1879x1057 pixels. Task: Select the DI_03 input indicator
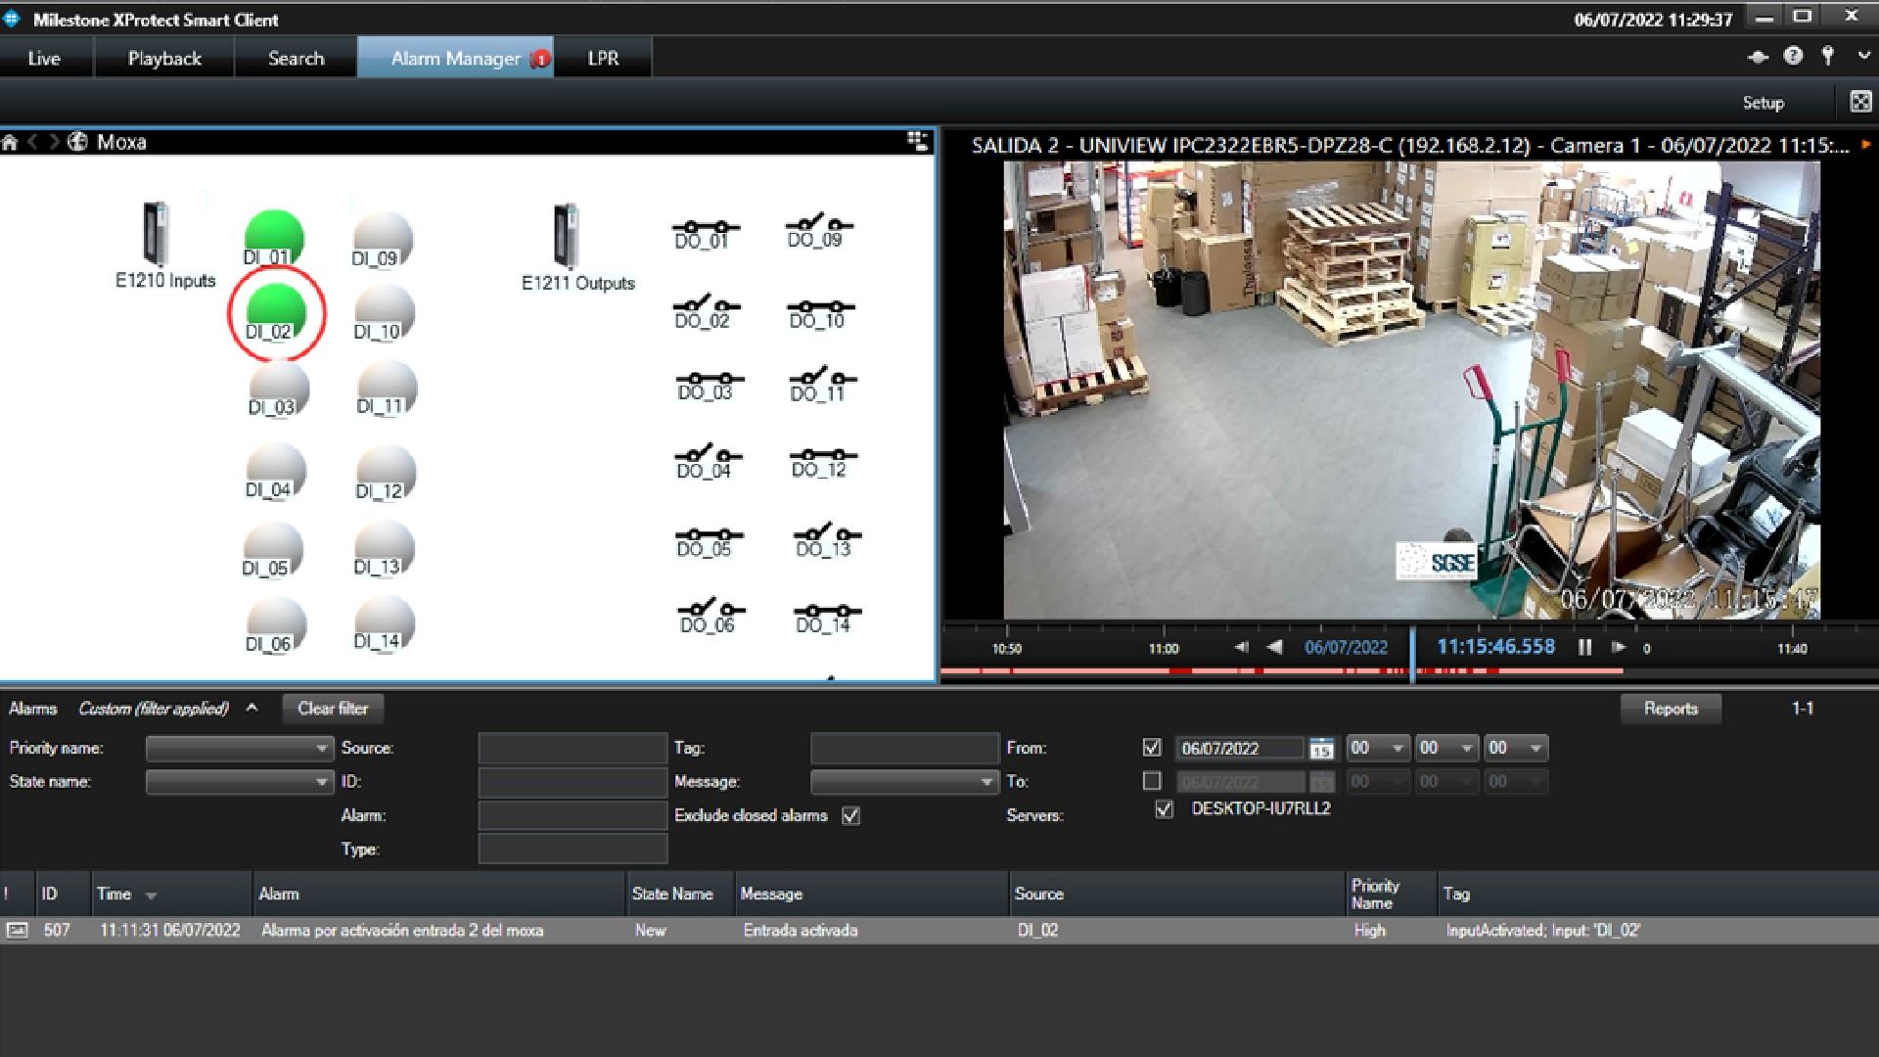click(x=278, y=389)
